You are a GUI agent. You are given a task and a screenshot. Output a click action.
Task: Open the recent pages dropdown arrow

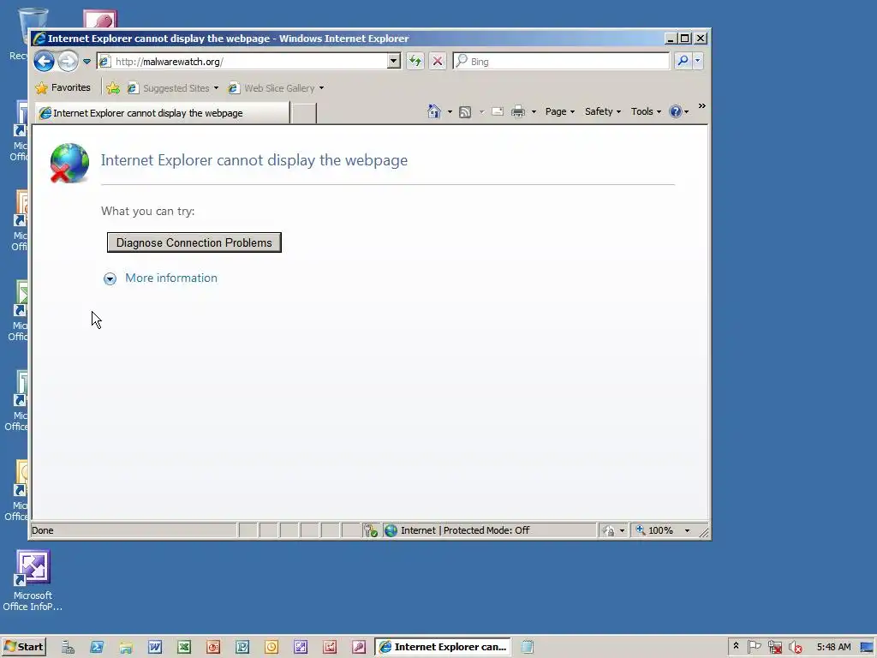coord(87,62)
